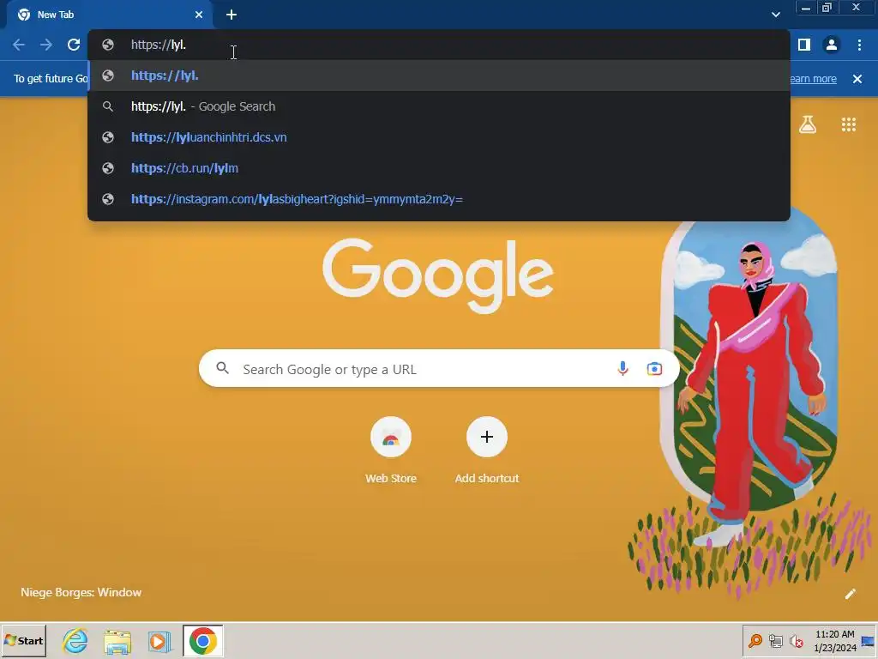Screen dimensions: 878x659
Task: Close the New Tab tab
Action: coord(199,15)
